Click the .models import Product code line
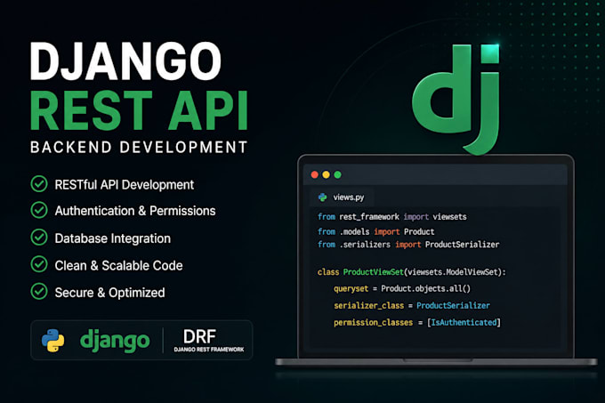Image resolution: width=605 pixels, height=403 pixels. point(375,231)
